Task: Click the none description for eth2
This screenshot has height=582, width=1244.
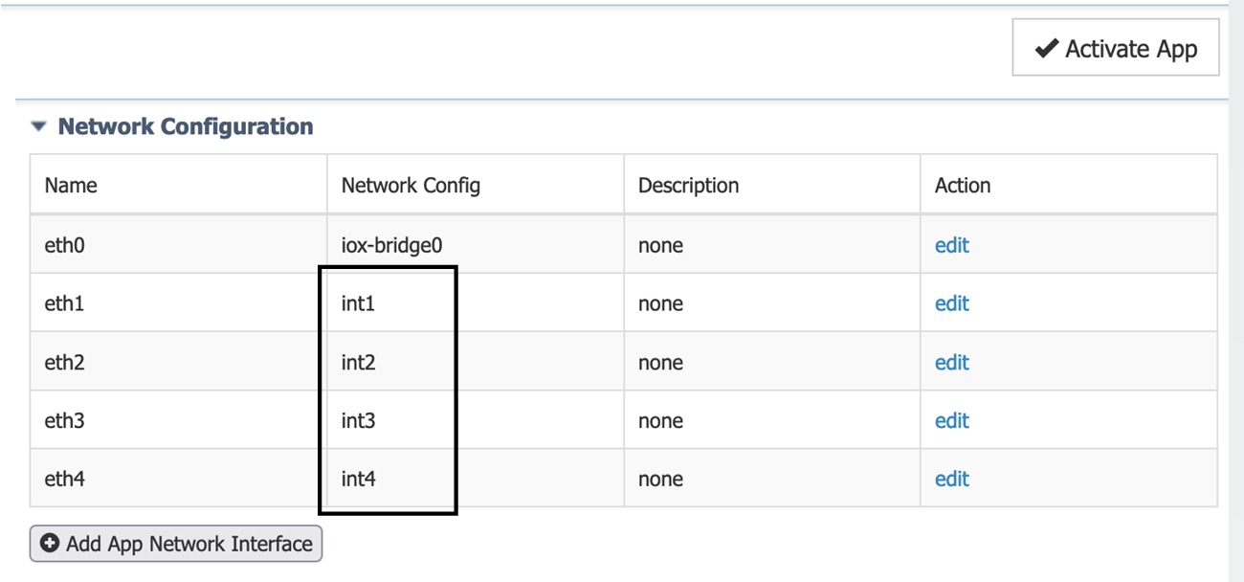Action: point(659,362)
